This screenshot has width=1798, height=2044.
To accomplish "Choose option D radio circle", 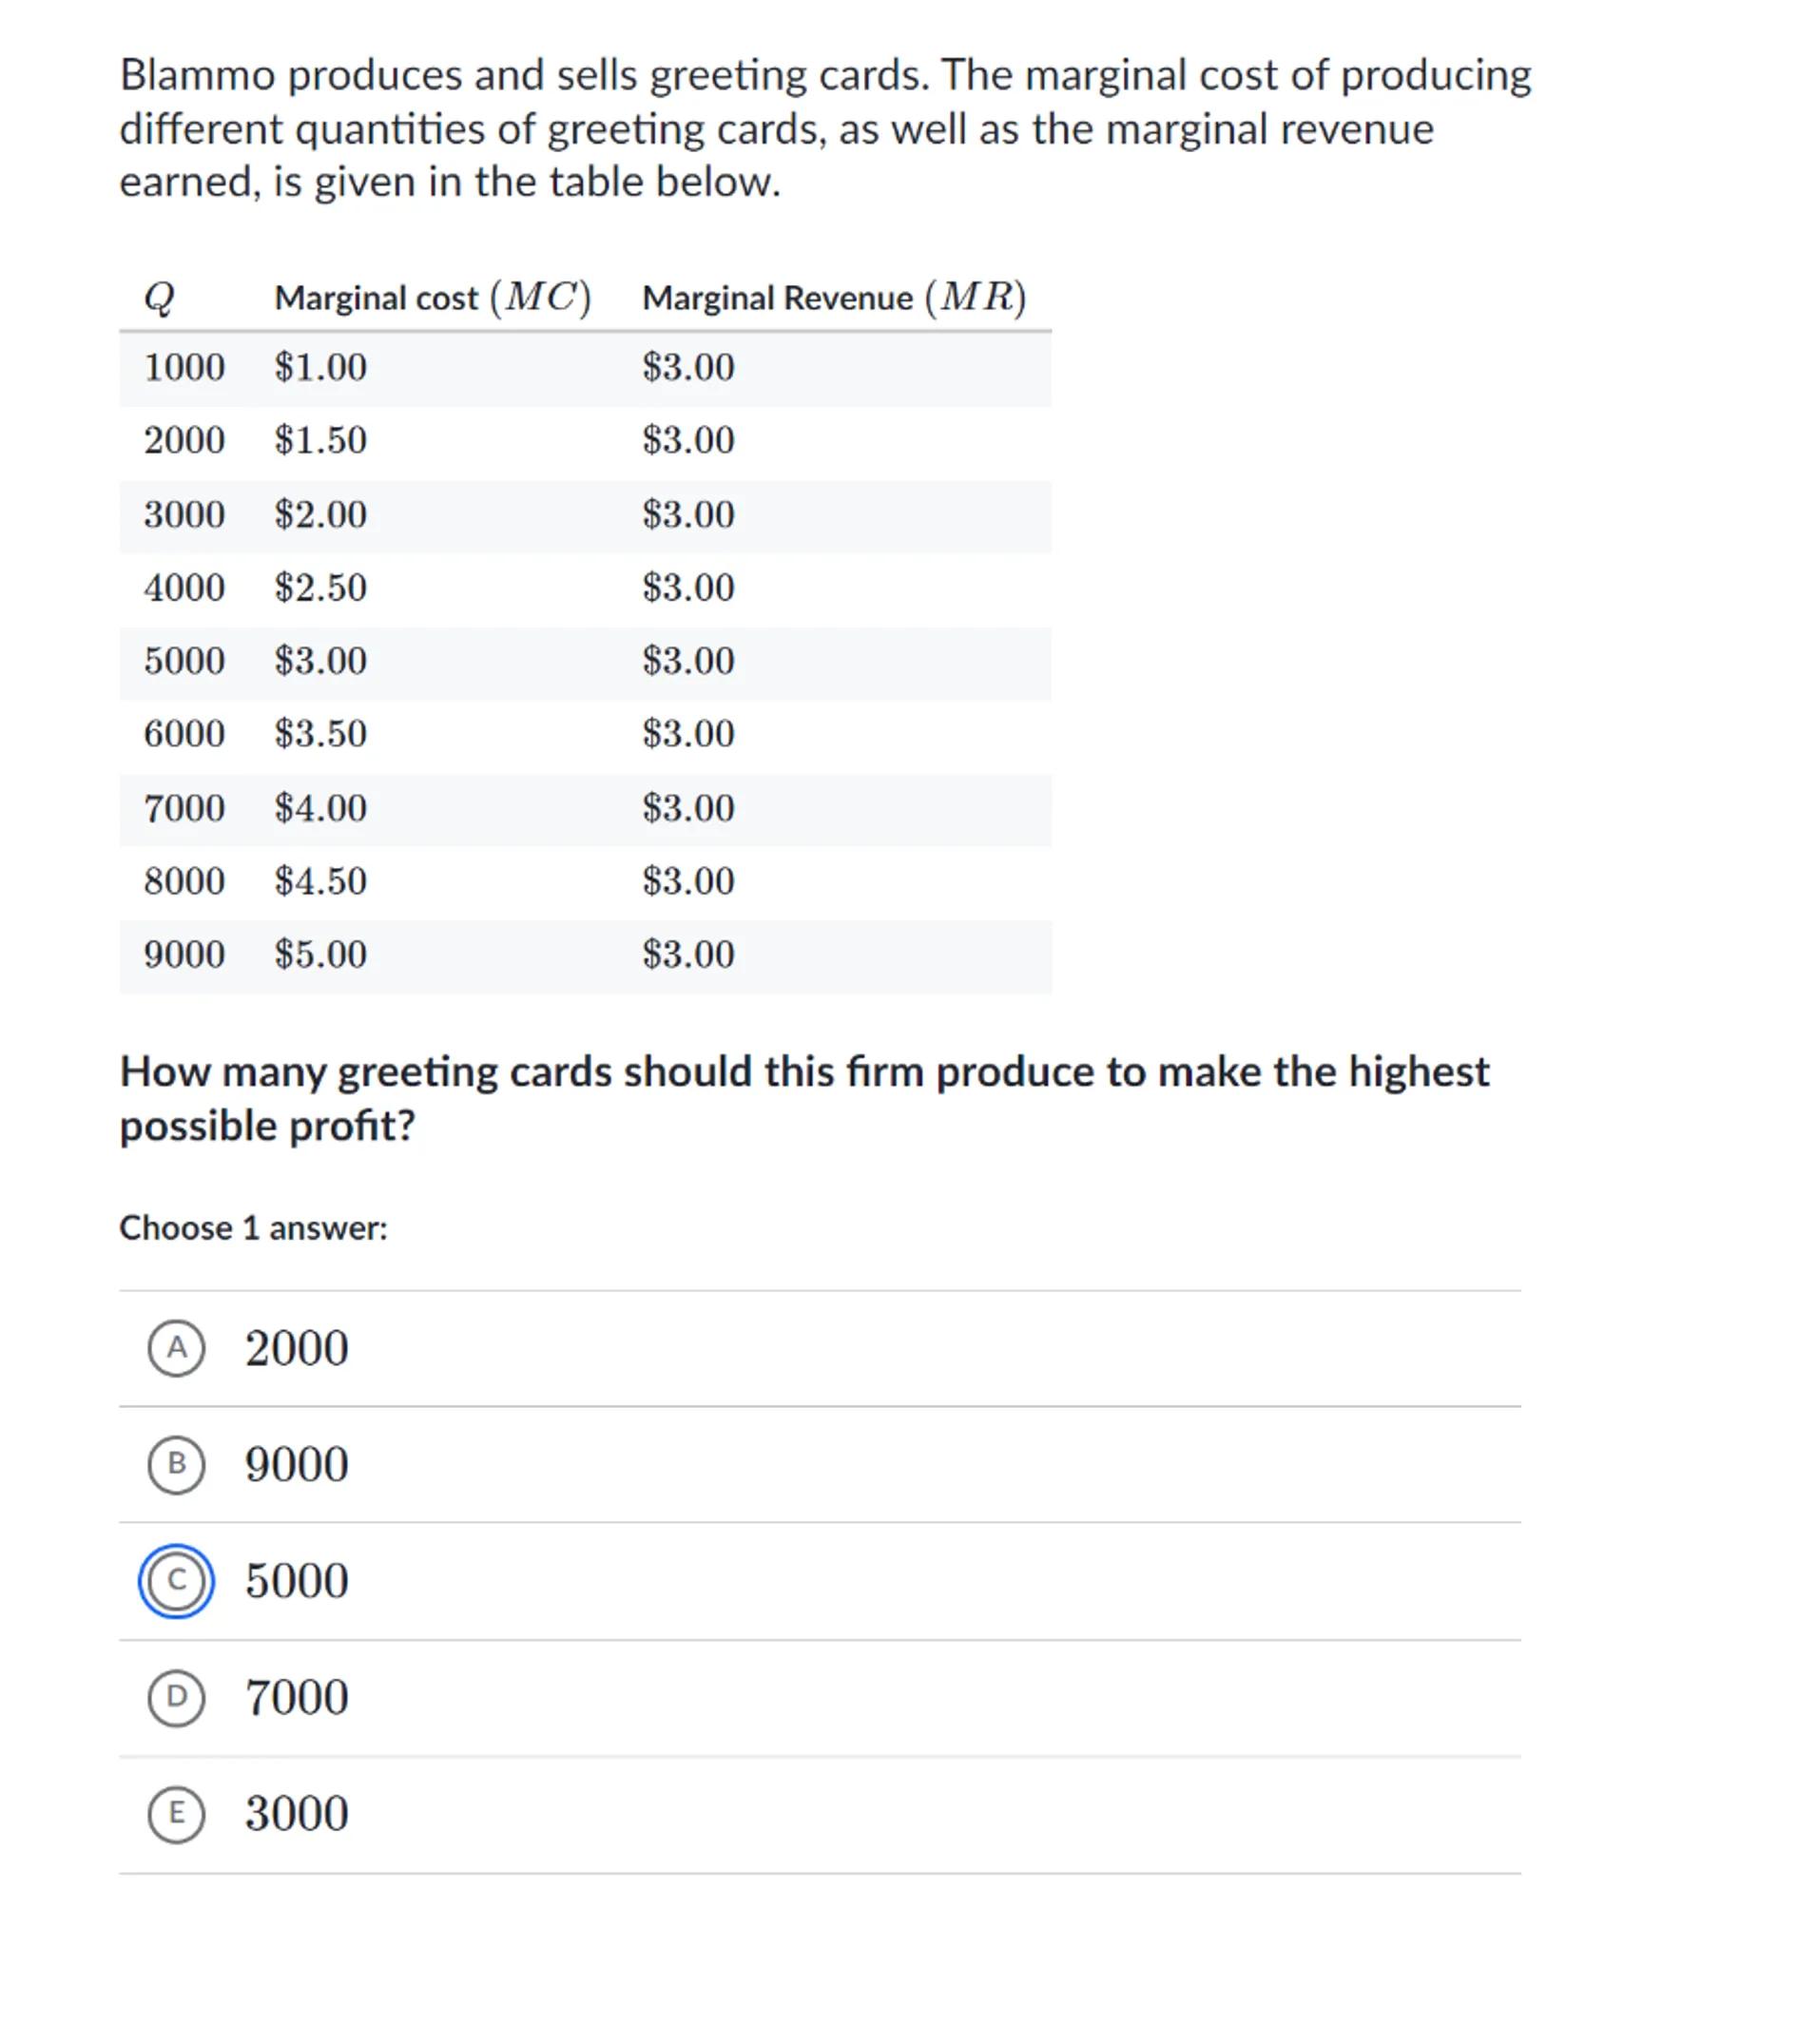I will (x=176, y=1696).
